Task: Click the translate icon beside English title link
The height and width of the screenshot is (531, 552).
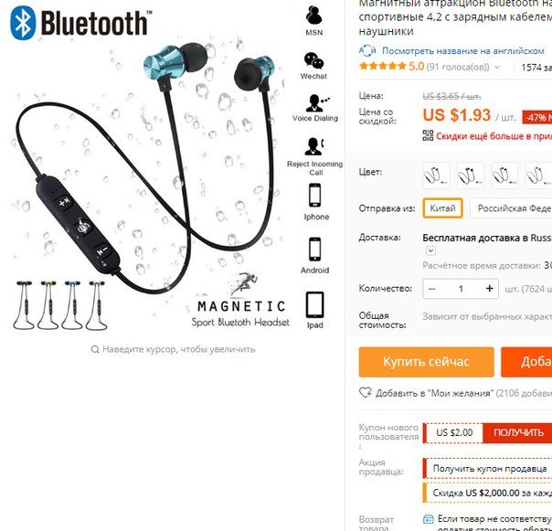Action: [x=367, y=51]
